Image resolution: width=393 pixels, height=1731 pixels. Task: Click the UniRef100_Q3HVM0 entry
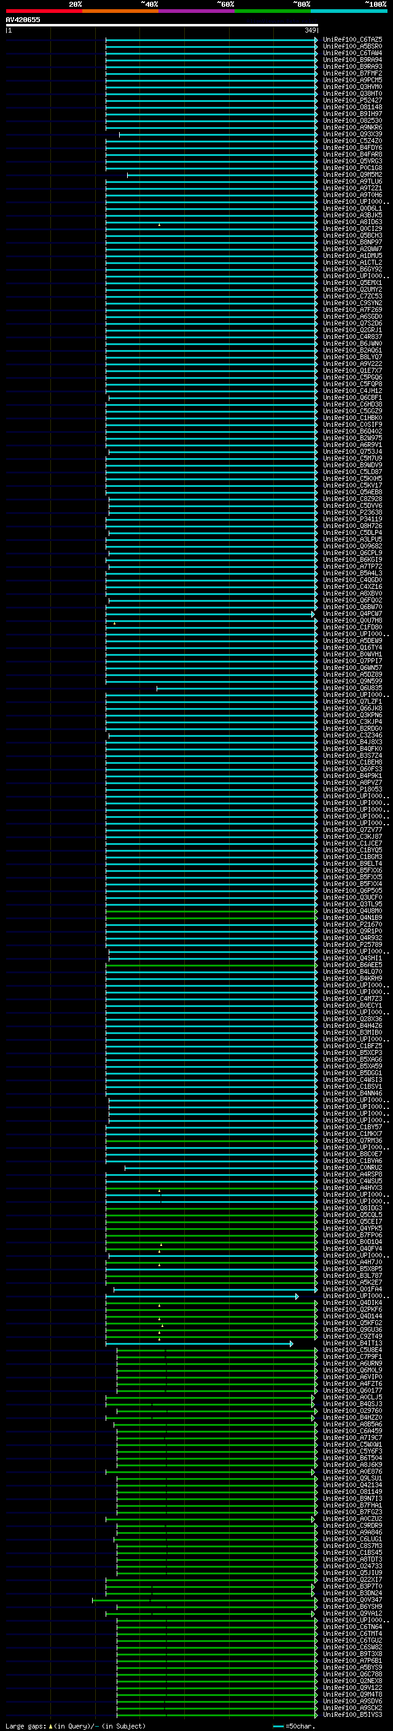(x=352, y=87)
